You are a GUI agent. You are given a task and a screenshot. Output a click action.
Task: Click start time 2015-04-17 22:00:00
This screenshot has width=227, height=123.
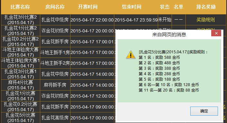[92, 20]
